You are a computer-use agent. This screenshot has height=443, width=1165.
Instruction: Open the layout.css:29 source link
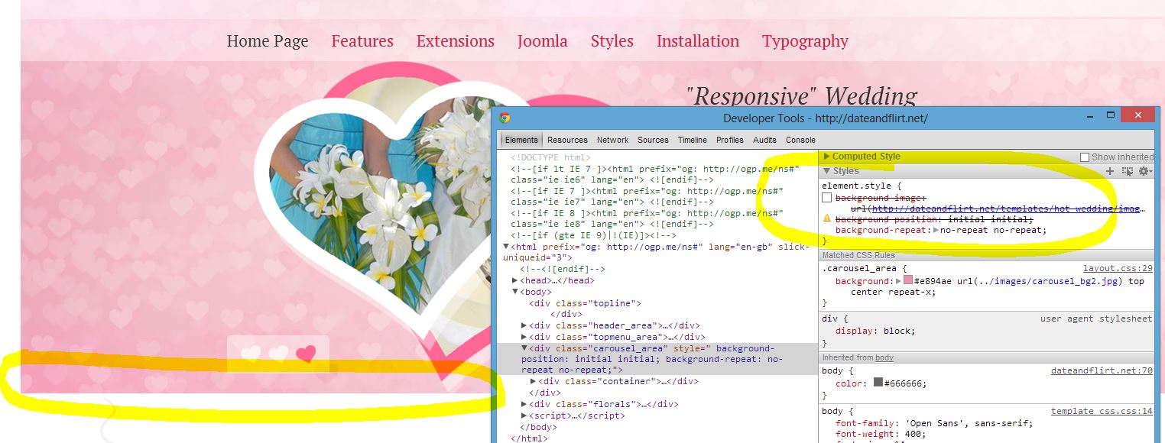coord(1118,269)
